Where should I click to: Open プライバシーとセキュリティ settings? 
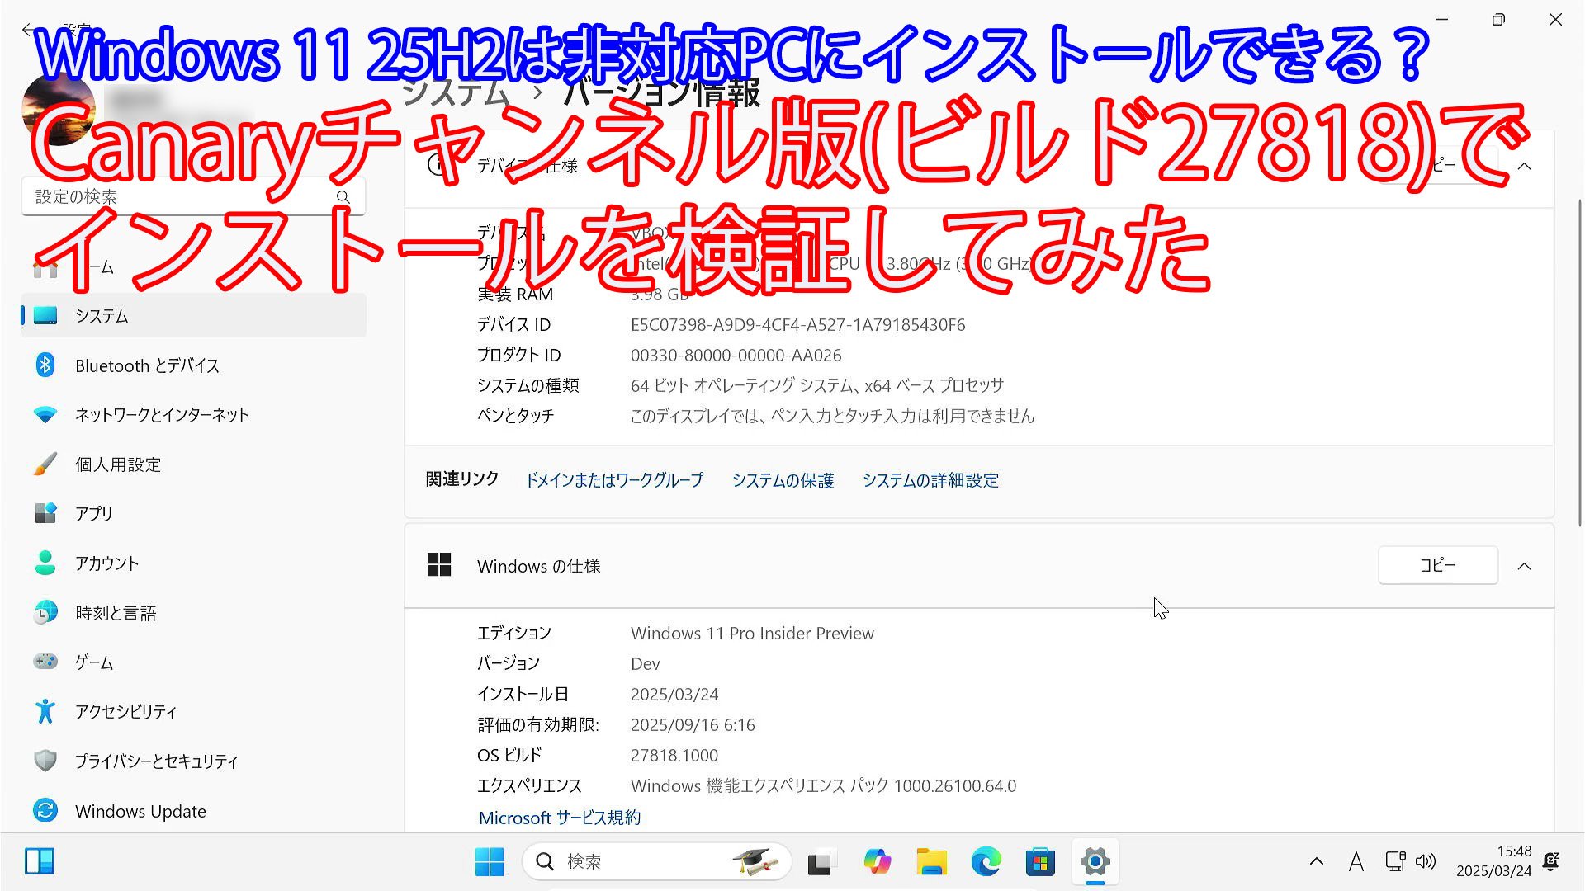pos(193,761)
